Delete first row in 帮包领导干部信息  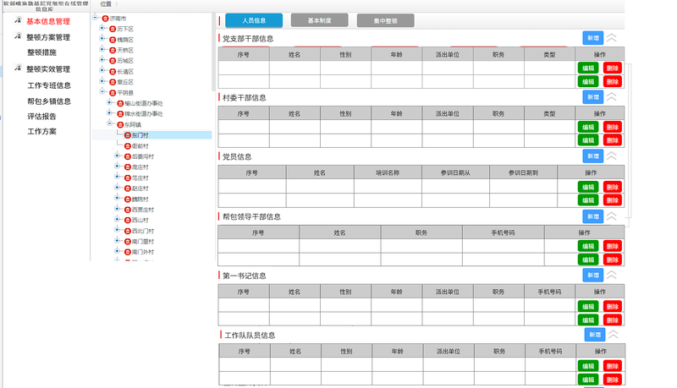(613, 246)
